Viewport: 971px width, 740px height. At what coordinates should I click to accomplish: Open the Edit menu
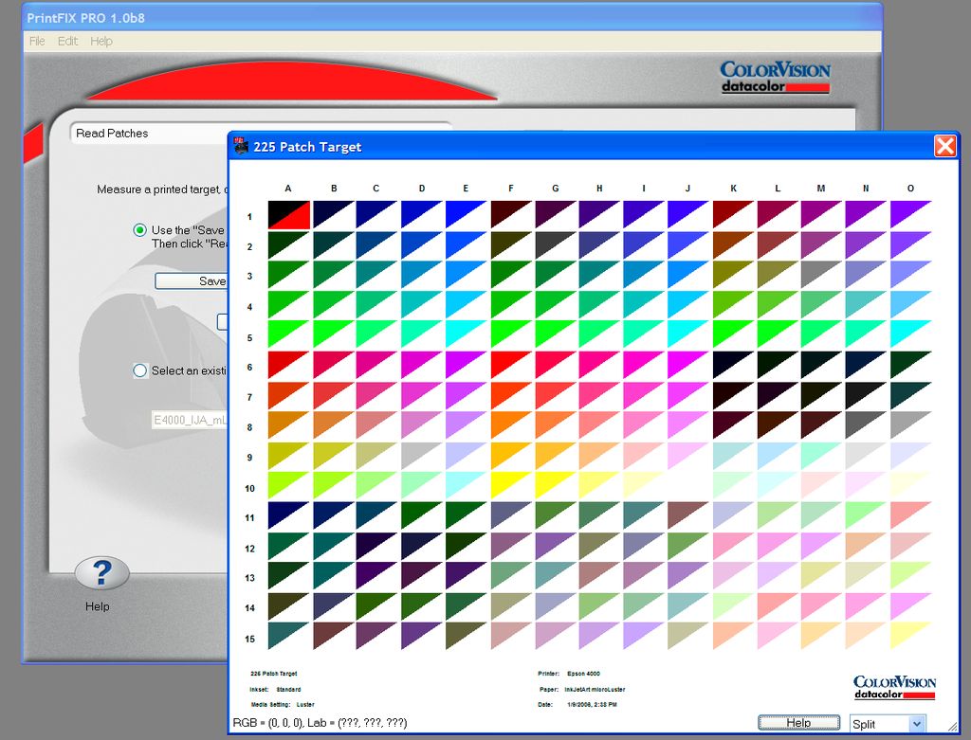pyautogui.click(x=67, y=41)
